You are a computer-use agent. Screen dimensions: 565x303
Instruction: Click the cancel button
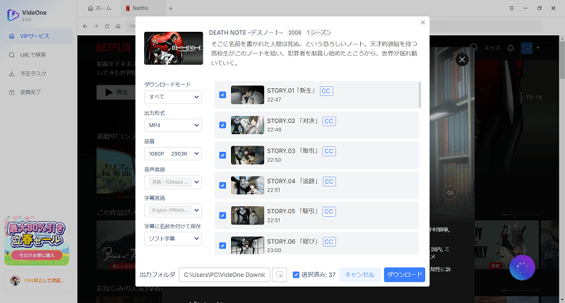pyautogui.click(x=359, y=275)
